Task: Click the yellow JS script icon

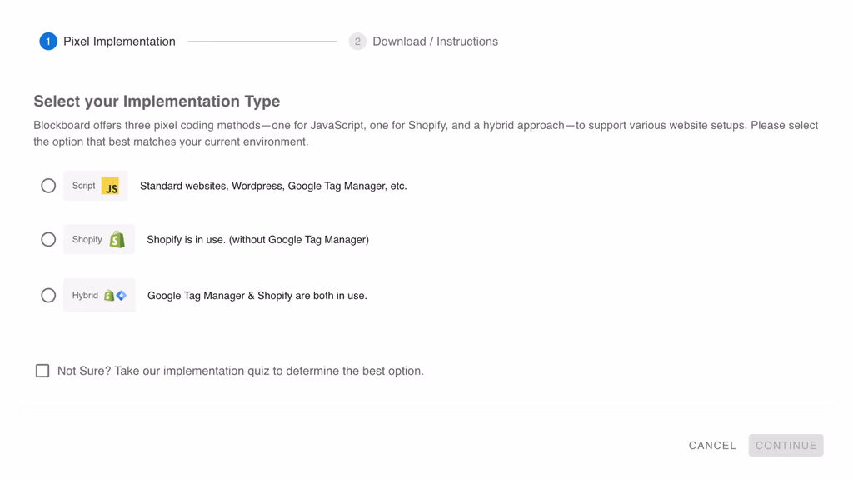Action: pyautogui.click(x=110, y=186)
